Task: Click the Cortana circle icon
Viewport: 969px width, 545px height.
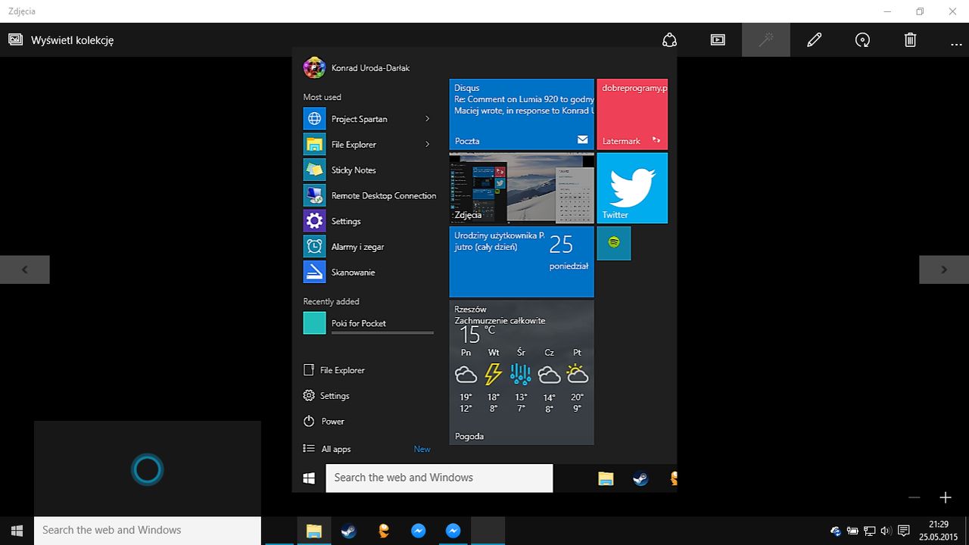Action: (x=147, y=469)
